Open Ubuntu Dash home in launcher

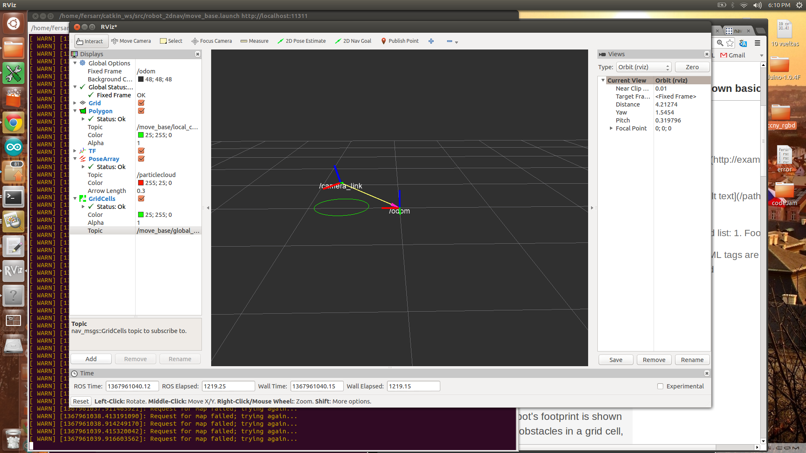pyautogui.click(x=13, y=23)
